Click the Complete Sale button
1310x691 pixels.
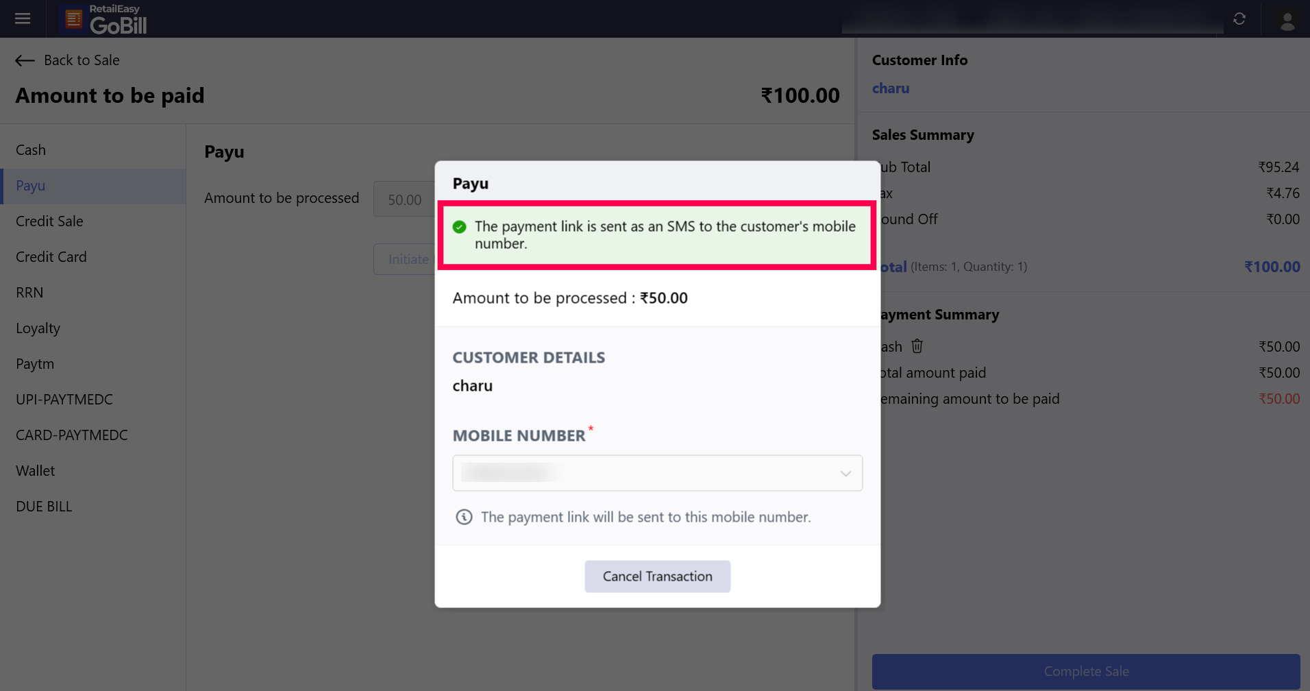click(x=1086, y=671)
